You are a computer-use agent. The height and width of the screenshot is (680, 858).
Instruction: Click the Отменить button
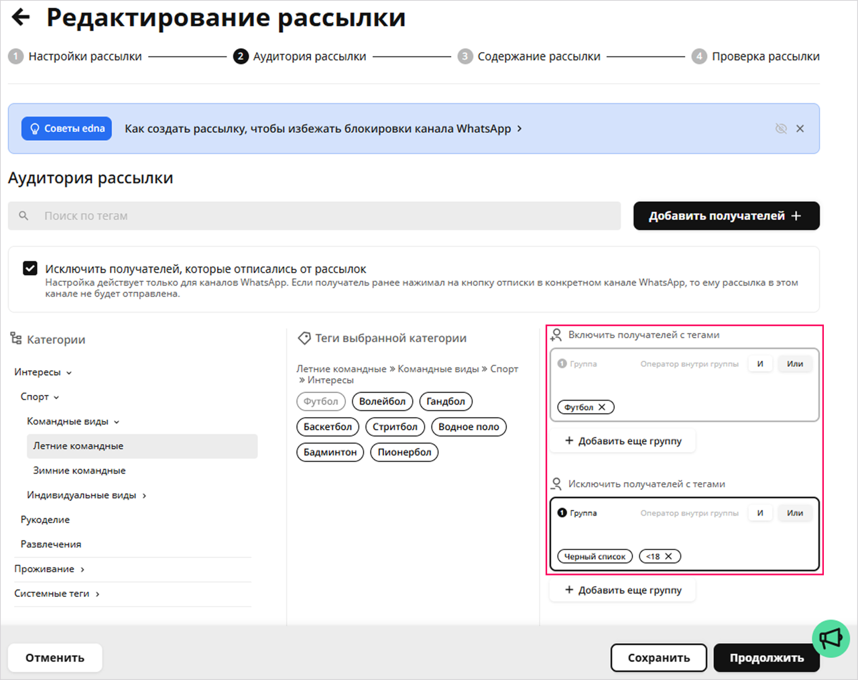pyautogui.click(x=55, y=658)
